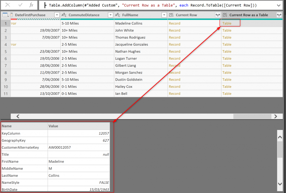The width and height of the screenshot is (286, 193).
Task: Click the cancel (X) formula icon
Action: (x=8, y=5)
